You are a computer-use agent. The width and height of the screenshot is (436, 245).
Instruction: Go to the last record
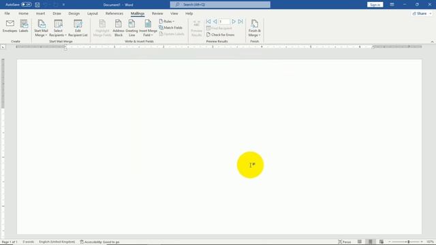point(240,21)
